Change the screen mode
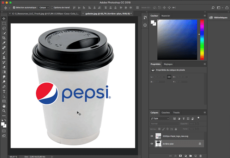This screenshot has height=158, width=230. click(4, 136)
